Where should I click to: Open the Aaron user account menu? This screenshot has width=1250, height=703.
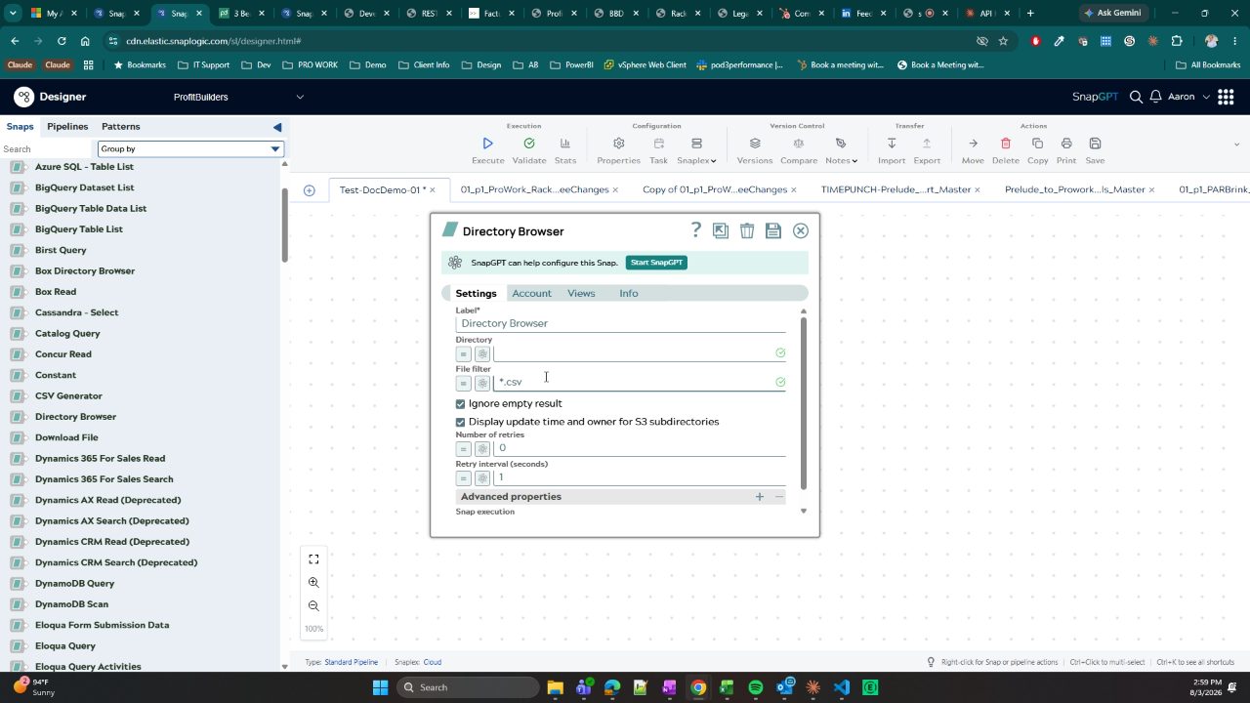1188,97
